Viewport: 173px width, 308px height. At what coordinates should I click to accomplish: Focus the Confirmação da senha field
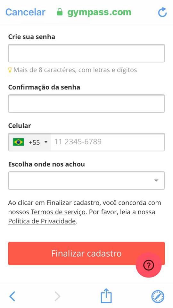pos(86,104)
